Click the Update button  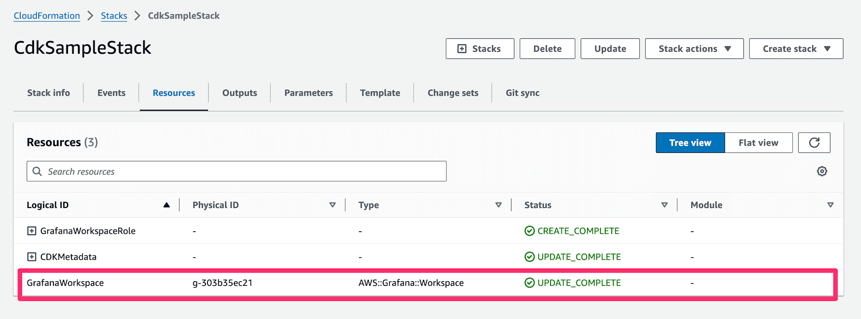pyautogui.click(x=610, y=49)
